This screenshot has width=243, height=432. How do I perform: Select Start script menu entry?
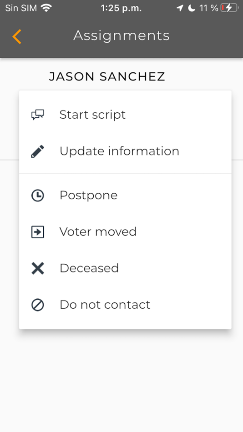(x=125, y=115)
